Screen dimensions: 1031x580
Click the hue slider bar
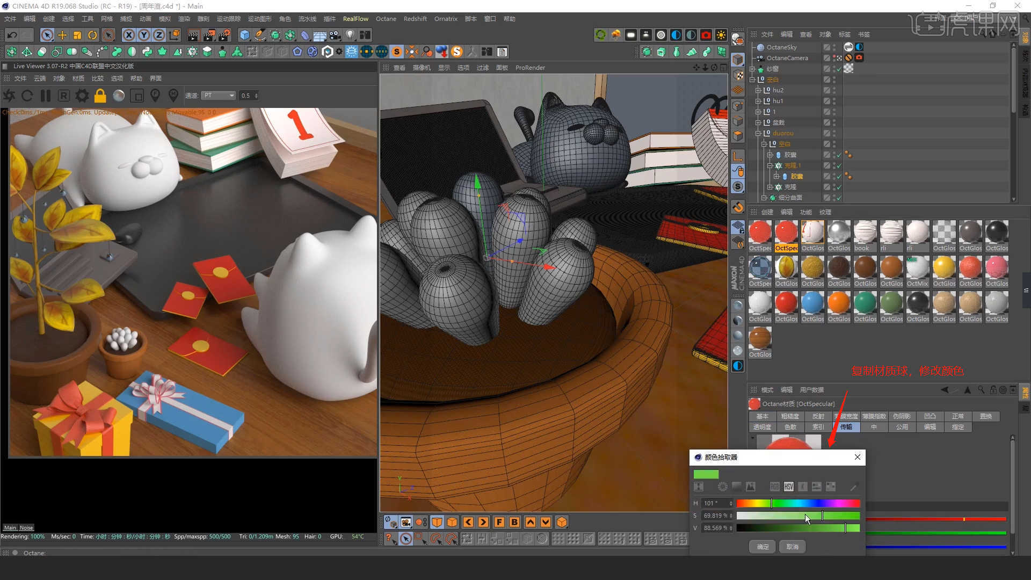tap(798, 503)
